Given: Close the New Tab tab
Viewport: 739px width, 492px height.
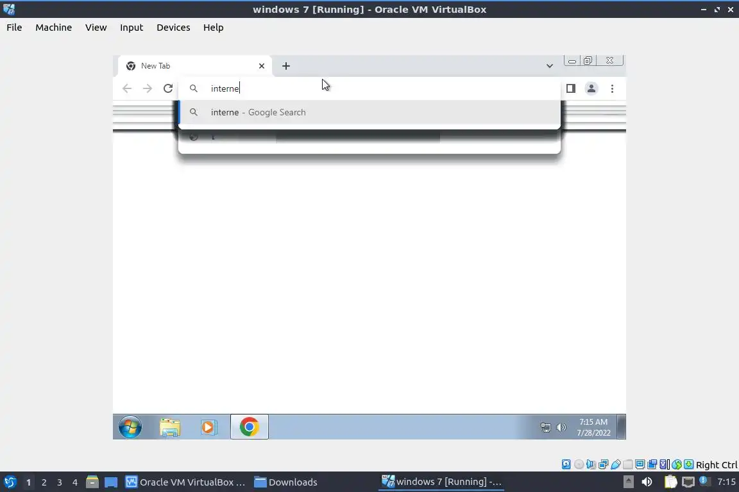Looking at the screenshot, I should pyautogui.click(x=262, y=66).
